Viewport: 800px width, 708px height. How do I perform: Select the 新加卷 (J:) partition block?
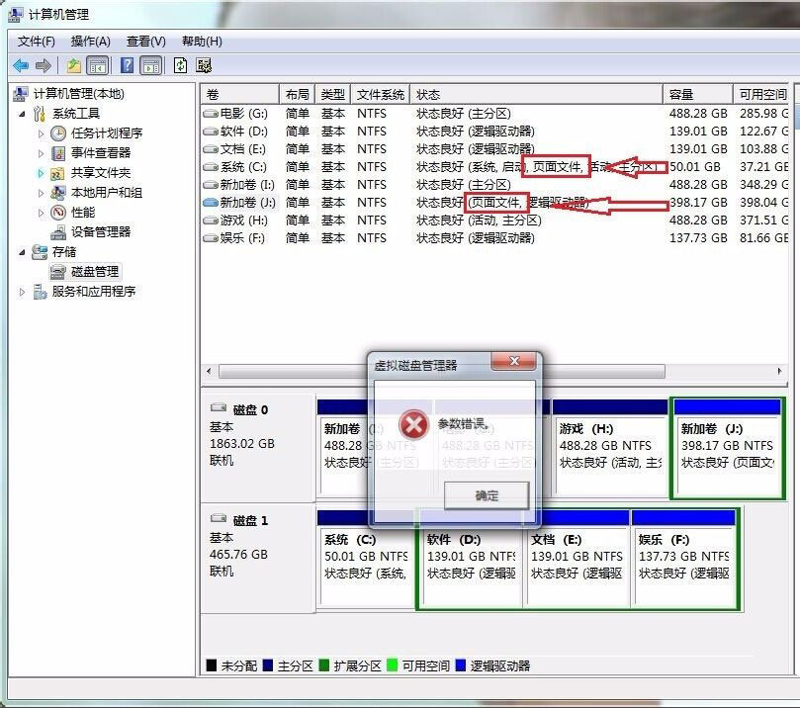(x=728, y=448)
